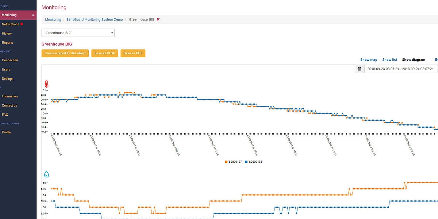Open History in the sidebar
Viewport: 438px width, 219px height.
coord(7,34)
